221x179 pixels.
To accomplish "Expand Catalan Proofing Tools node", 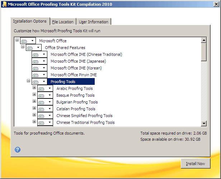I will click(34, 108).
